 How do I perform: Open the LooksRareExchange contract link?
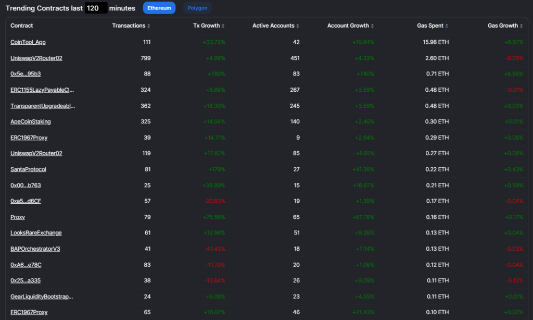[x=36, y=233]
